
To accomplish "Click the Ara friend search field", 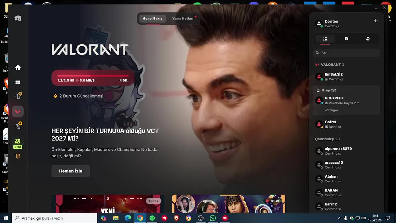I will [x=346, y=53].
